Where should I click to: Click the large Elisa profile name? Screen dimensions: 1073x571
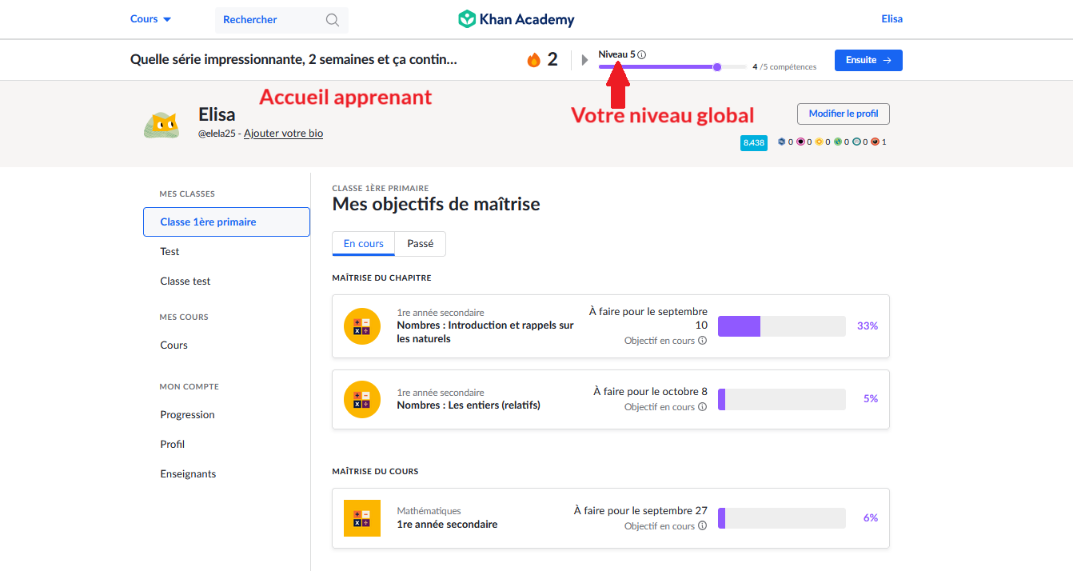[x=217, y=114]
